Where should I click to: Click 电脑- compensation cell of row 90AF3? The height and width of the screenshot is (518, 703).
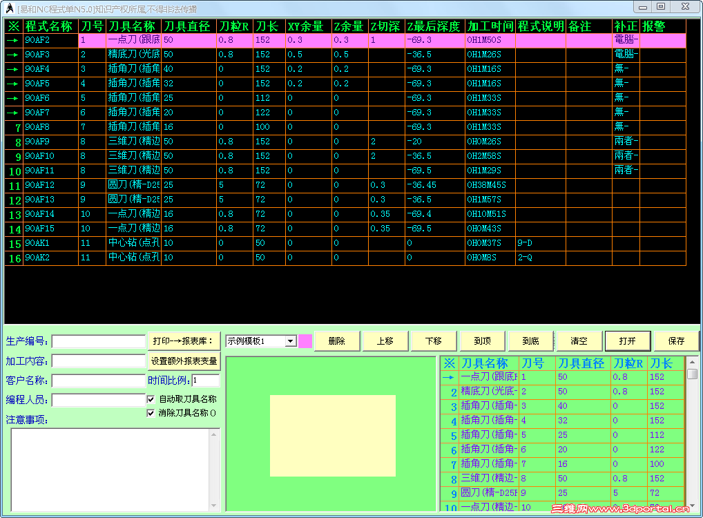tap(626, 55)
